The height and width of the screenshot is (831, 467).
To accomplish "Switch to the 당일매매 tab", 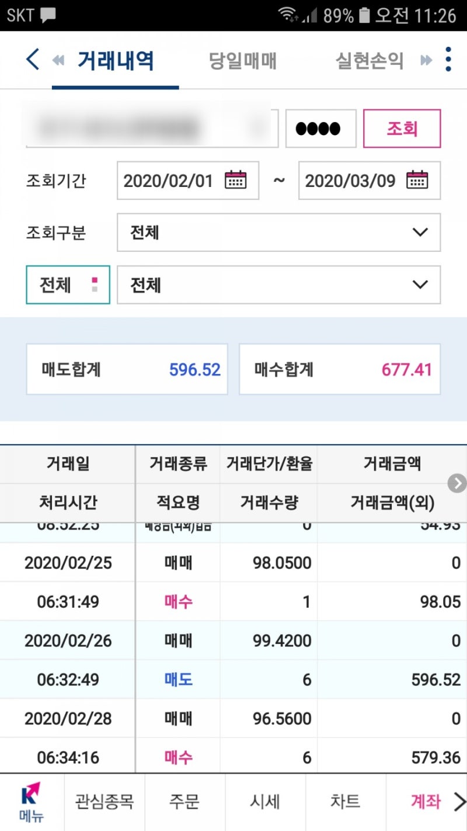I will [243, 60].
